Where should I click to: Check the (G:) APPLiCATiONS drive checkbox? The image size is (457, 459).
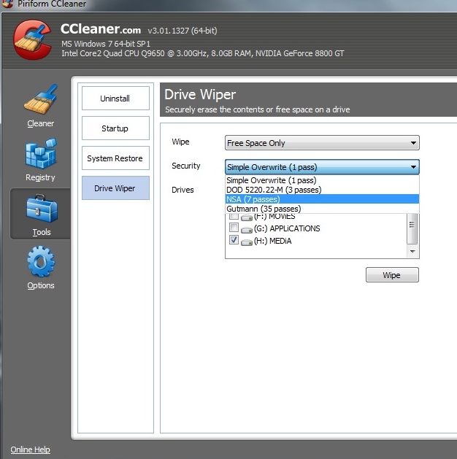point(234,227)
